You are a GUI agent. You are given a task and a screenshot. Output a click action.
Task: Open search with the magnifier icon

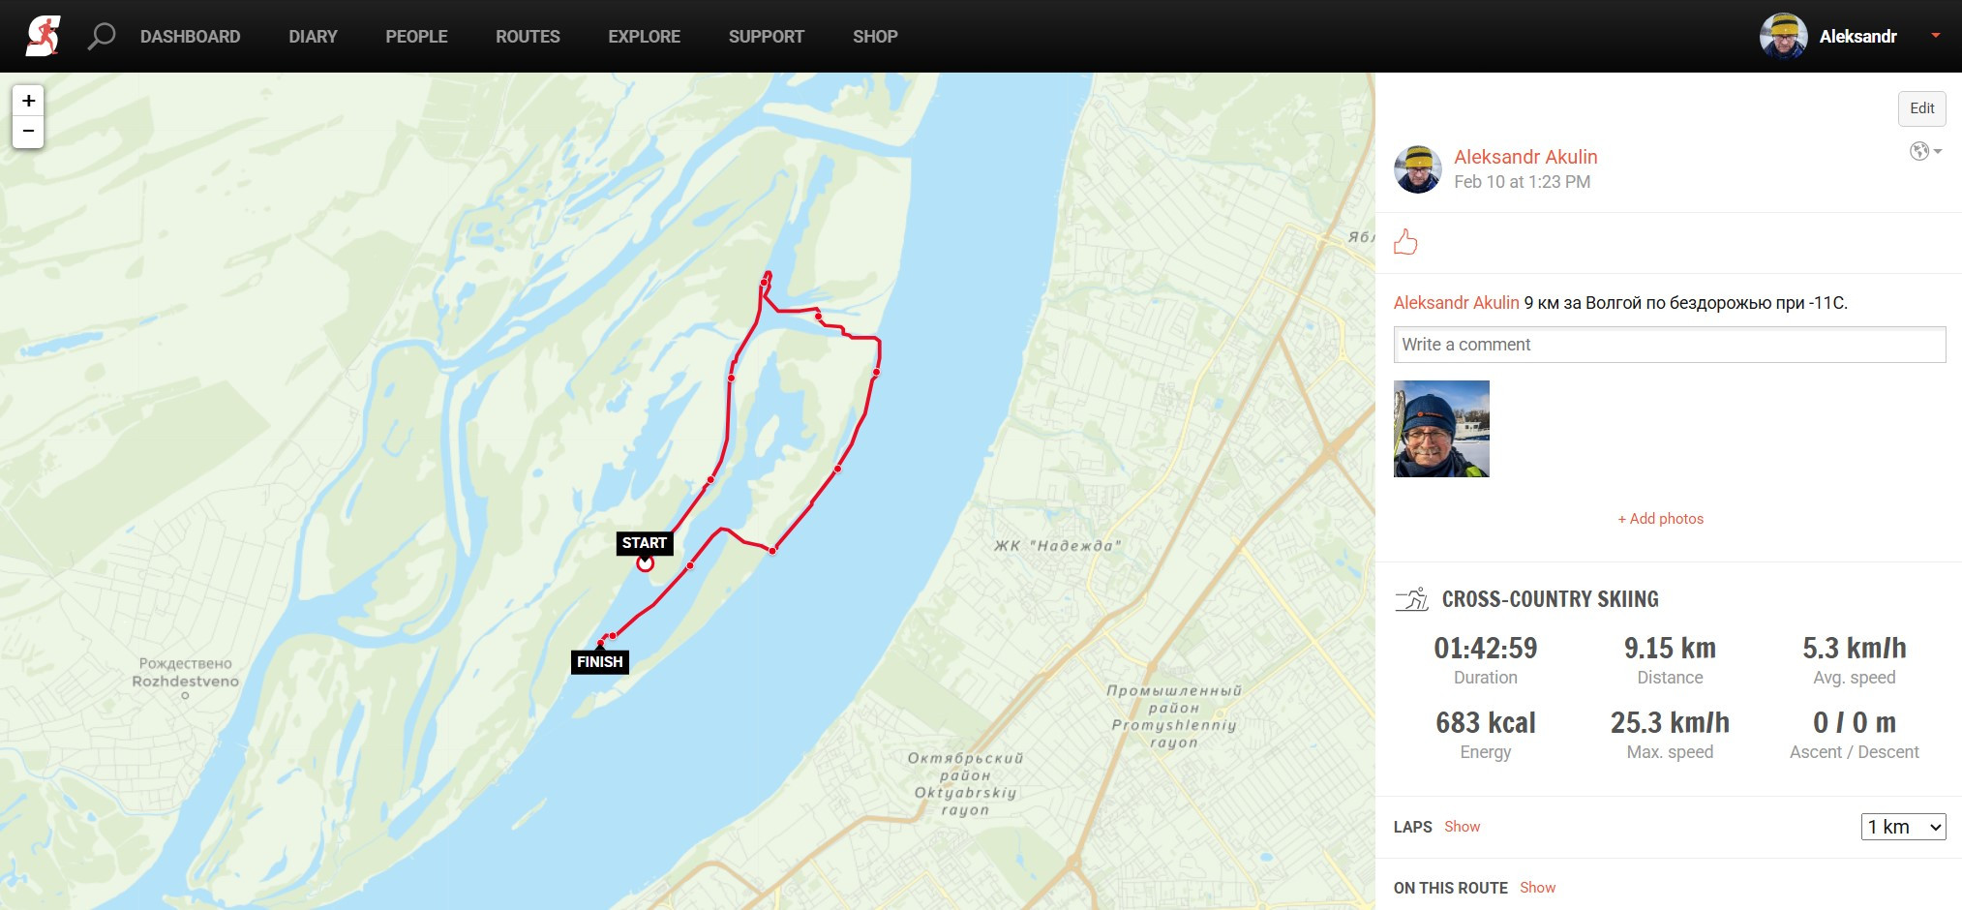[x=102, y=37]
